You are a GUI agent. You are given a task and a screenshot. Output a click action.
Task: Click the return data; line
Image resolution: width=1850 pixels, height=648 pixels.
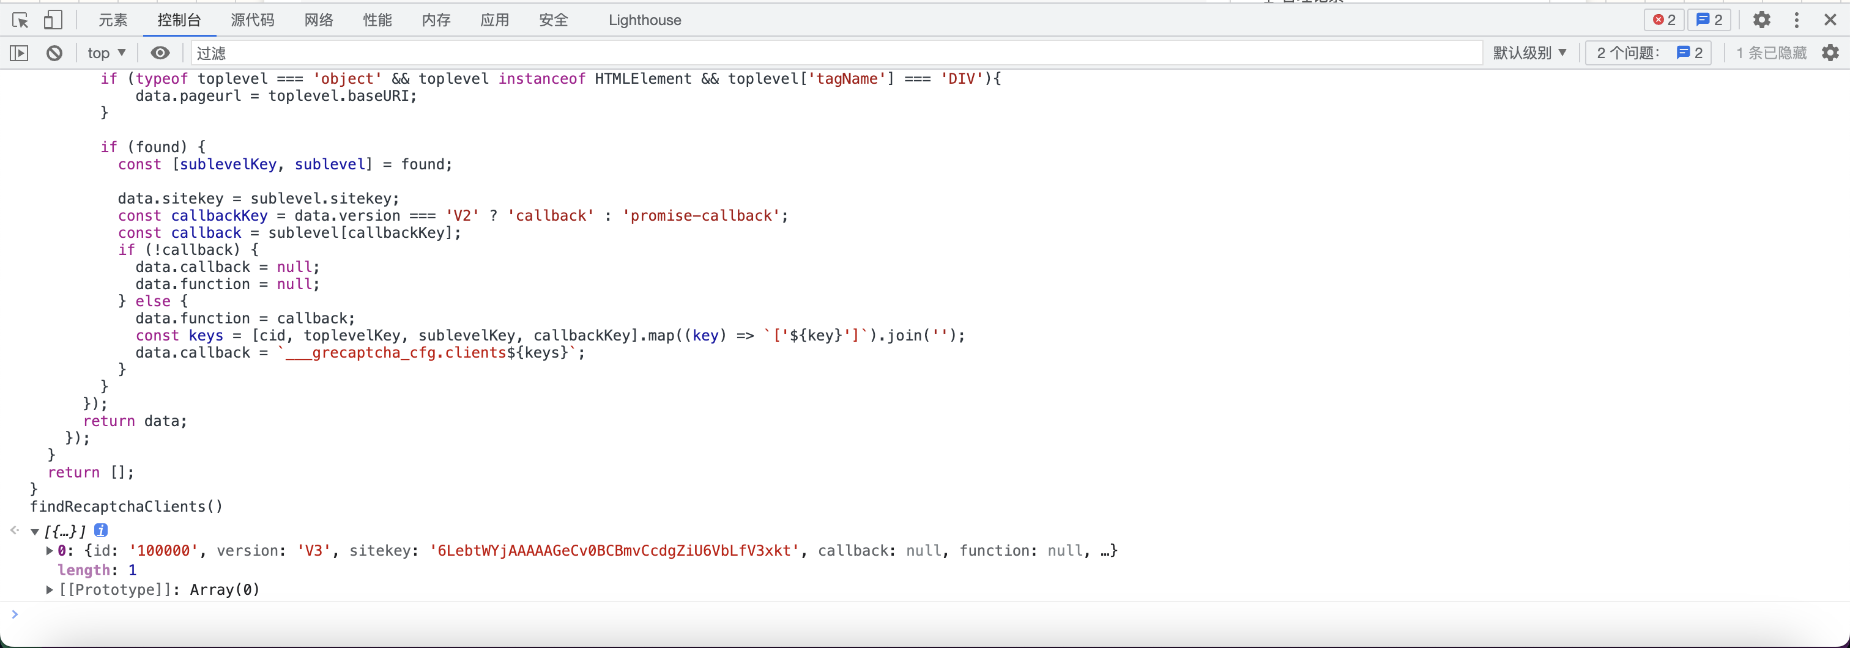click(135, 421)
